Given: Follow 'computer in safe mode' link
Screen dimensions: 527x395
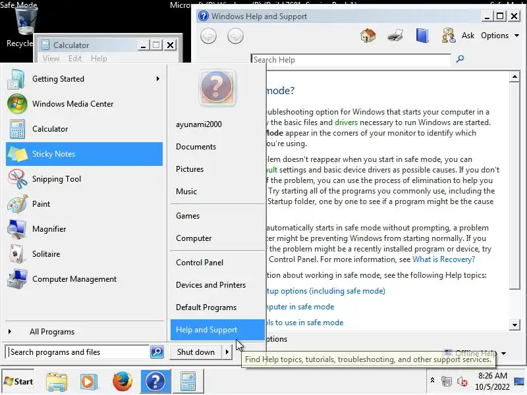Looking at the screenshot, I should pyautogui.click(x=300, y=307).
